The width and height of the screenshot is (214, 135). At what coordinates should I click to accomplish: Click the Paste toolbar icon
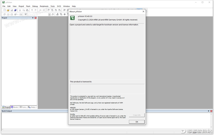point(27,10)
